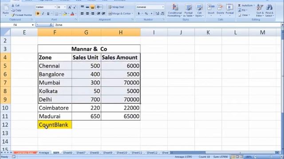This screenshot has width=284, height=159.
Task: Open the font size dropdown
Action: coord(65,7)
